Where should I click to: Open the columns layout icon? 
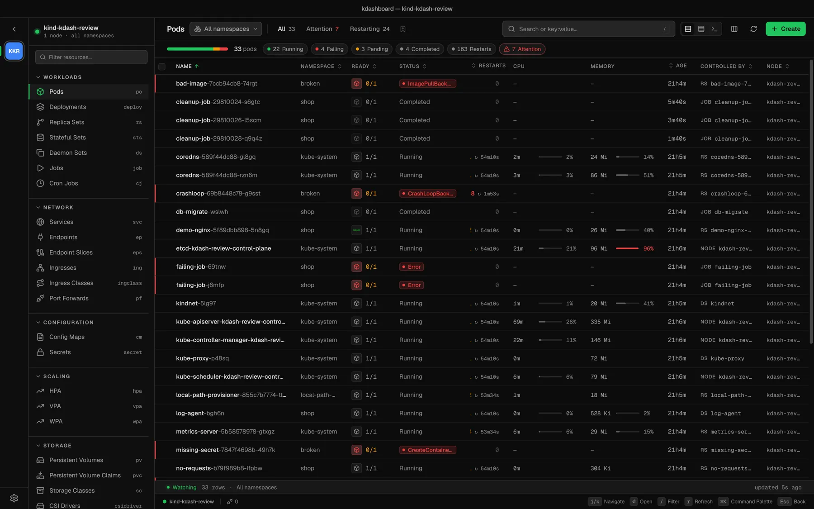(734, 29)
